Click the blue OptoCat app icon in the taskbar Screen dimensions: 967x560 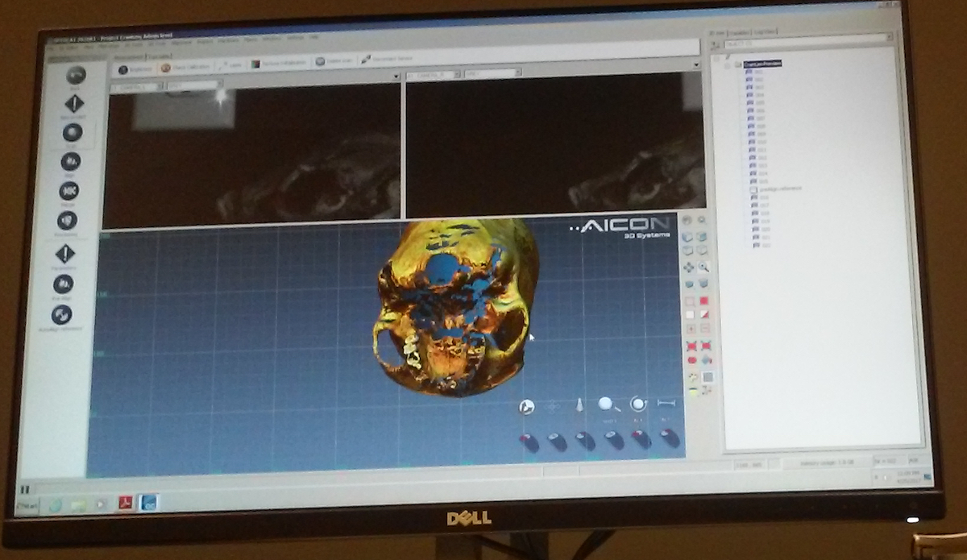[x=149, y=502]
